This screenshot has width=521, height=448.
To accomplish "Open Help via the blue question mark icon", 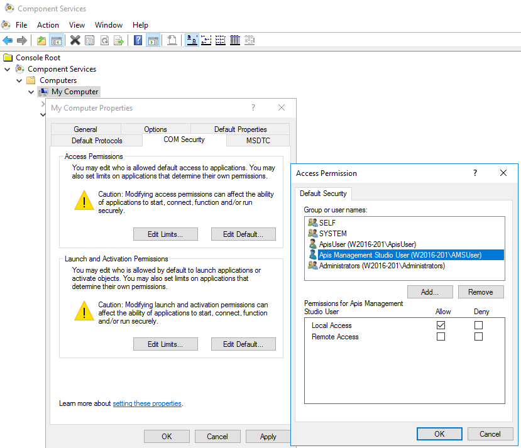I will 138,41.
